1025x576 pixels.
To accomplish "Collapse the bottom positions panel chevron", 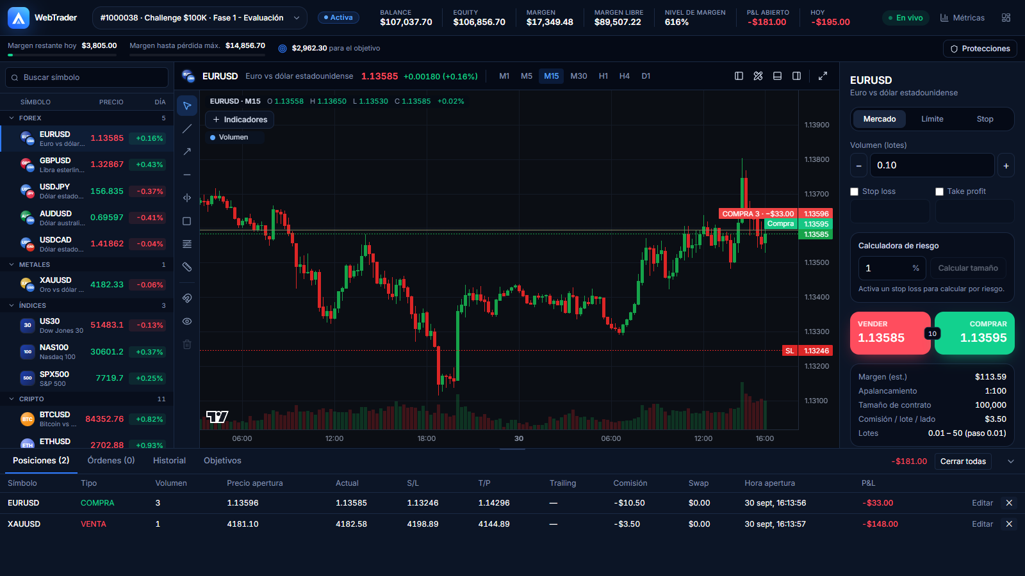I will (1011, 461).
